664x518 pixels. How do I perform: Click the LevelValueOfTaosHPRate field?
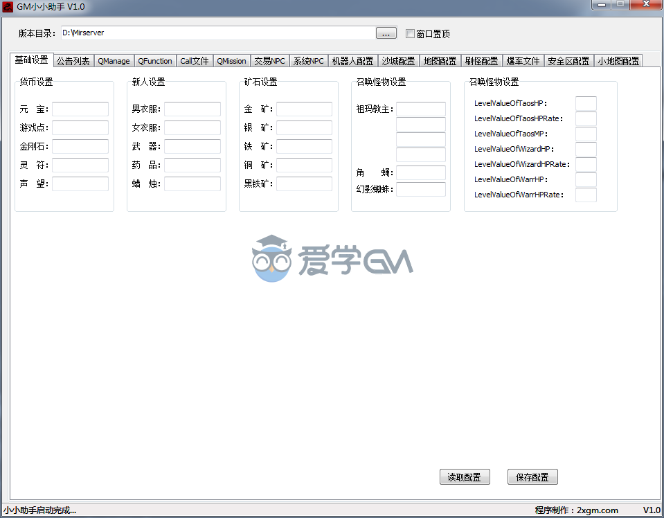586,118
